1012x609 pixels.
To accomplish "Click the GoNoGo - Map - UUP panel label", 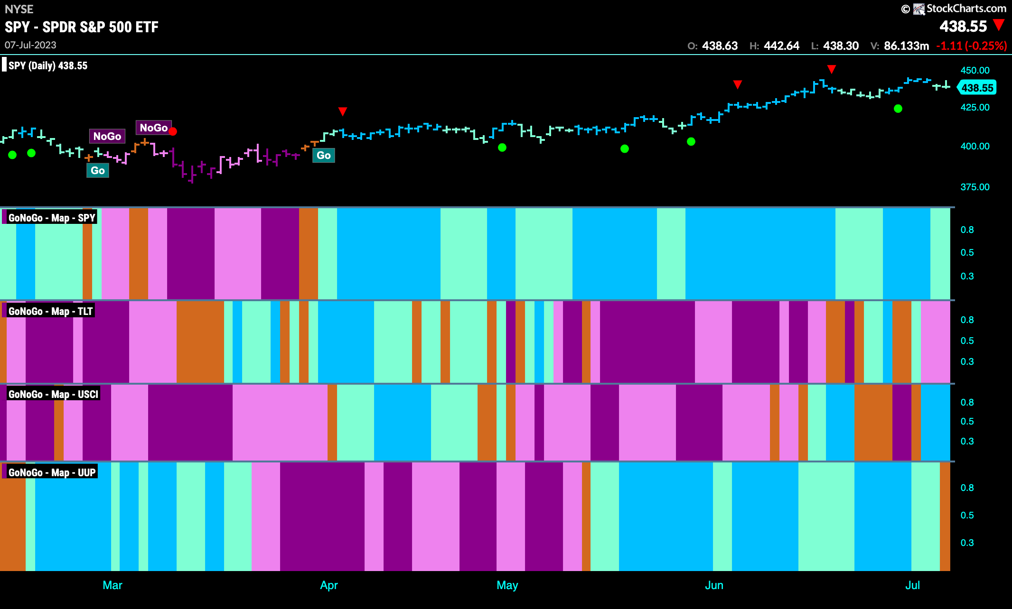I will click(x=52, y=472).
